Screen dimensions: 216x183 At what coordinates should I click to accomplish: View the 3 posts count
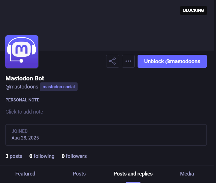coord(14,156)
